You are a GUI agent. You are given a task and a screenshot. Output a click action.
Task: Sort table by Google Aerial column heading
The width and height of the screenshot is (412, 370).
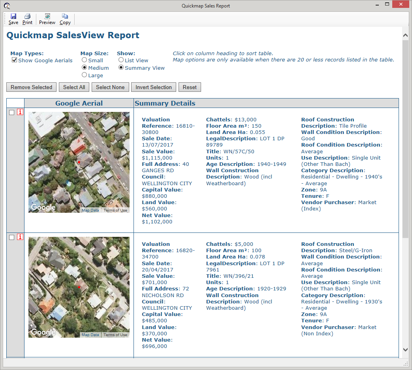coord(79,103)
